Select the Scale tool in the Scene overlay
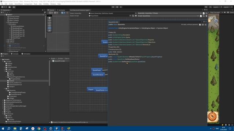Viewport: 234px width, 131px height. coord(50,25)
